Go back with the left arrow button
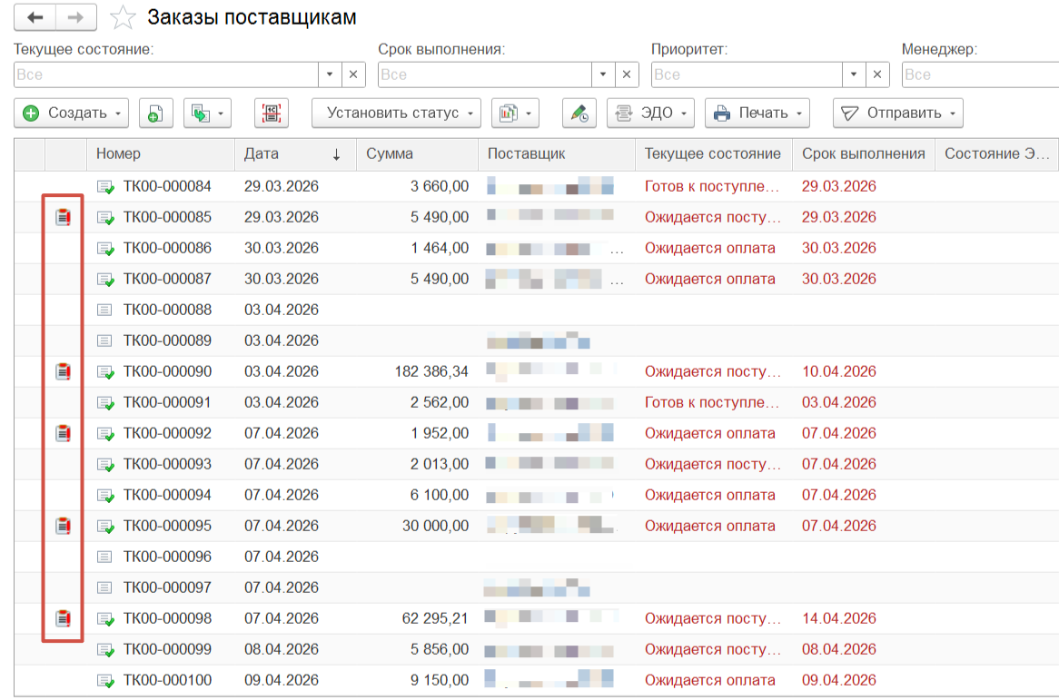The height and width of the screenshot is (700, 1059). pos(35,17)
